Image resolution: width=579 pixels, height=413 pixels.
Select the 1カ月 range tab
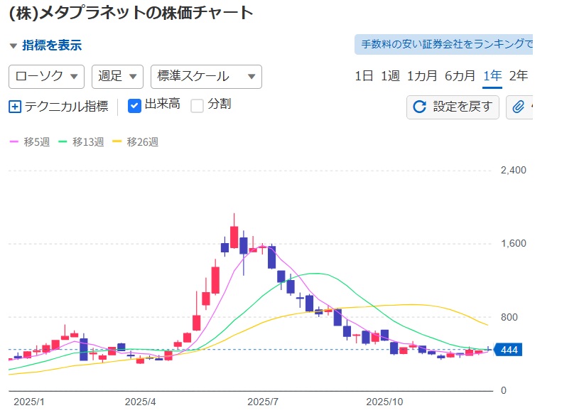click(x=422, y=76)
